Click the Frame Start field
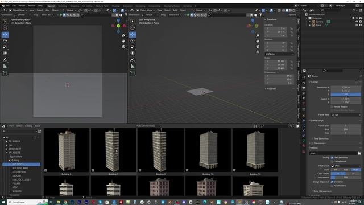 click(x=346, y=126)
